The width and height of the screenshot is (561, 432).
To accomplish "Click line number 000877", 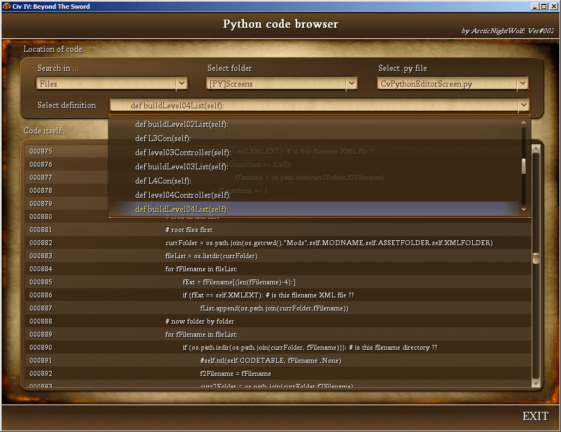I will (41, 178).
